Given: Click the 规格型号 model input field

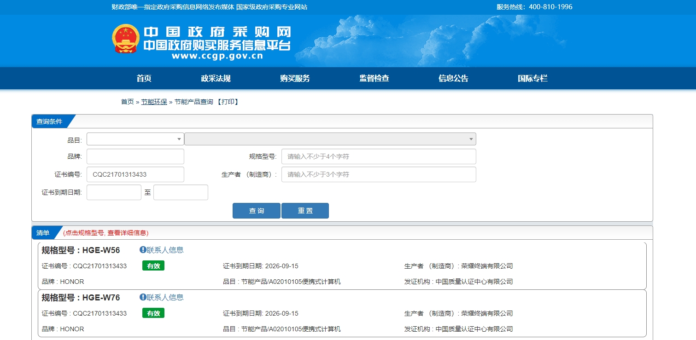Looking at the screenshot, I should pyautogui.click(x=378, y=156).
